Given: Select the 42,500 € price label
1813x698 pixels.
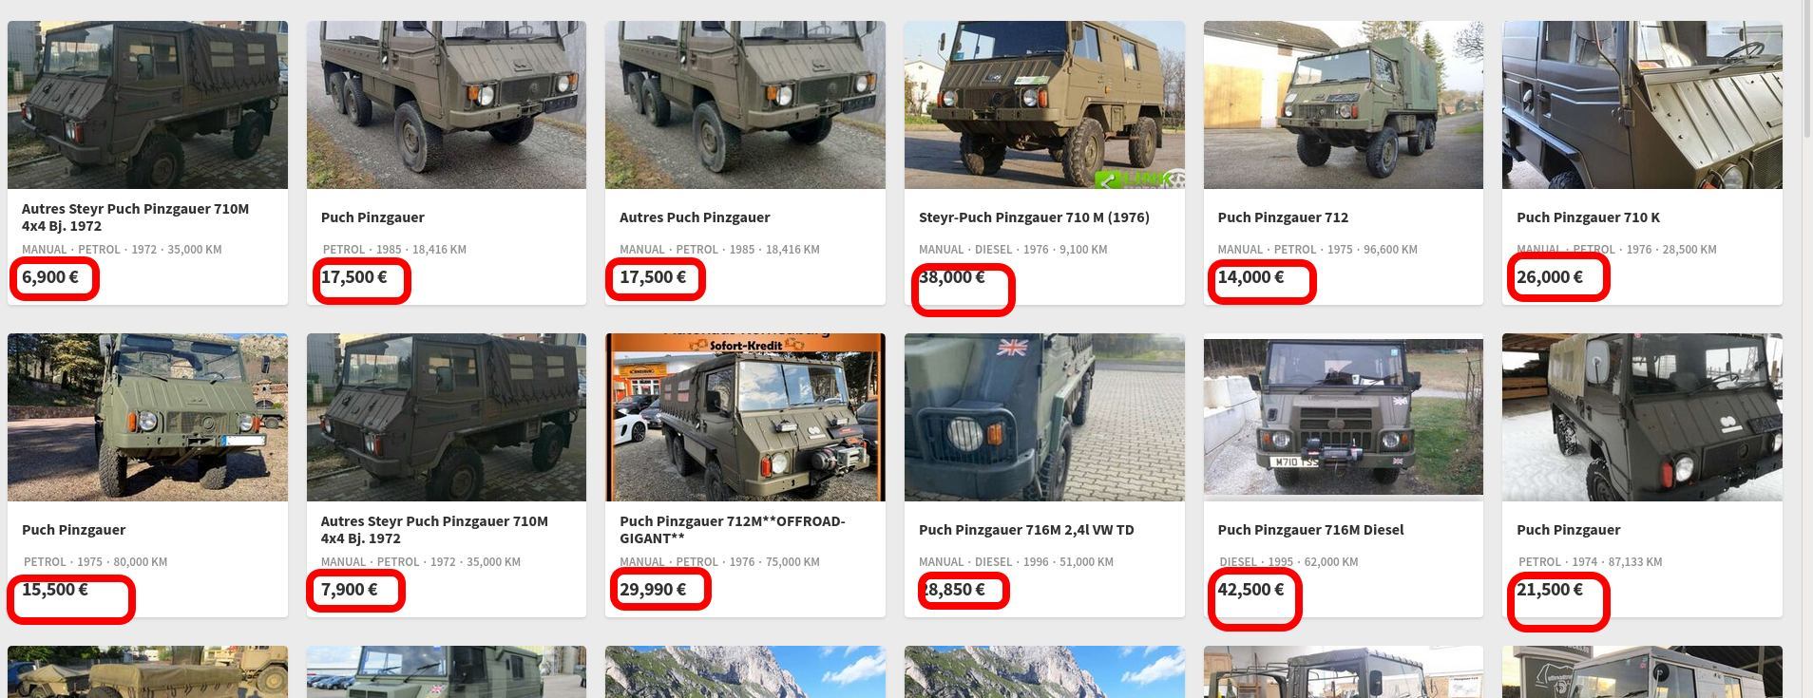Looking at the screenshot, I should coord(1250,590).
